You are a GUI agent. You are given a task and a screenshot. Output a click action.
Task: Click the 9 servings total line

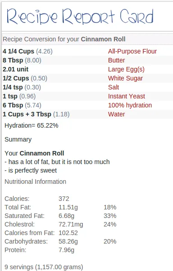[44, 267]
